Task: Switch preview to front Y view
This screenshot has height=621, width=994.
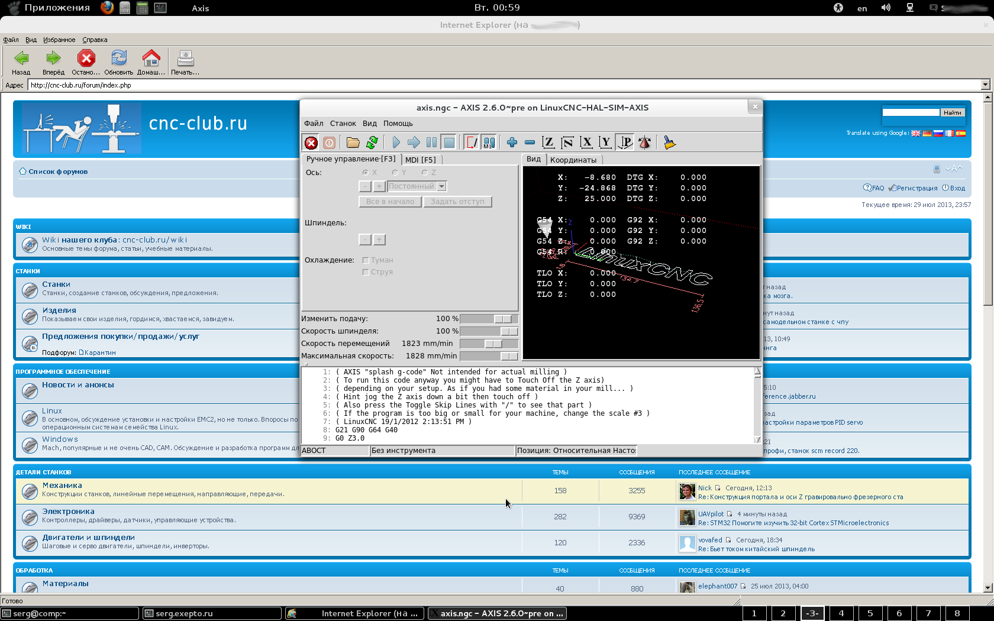Action: [605, 143]
